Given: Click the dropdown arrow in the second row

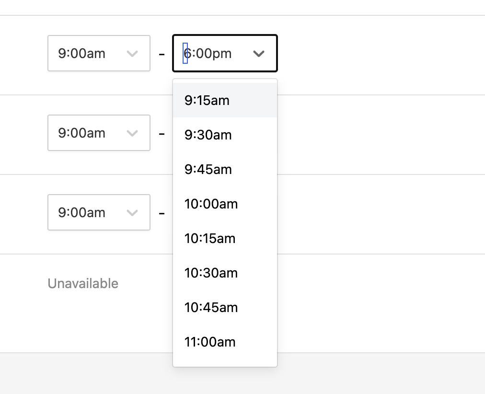Looking at the screenshot, I should pos(132,133).
